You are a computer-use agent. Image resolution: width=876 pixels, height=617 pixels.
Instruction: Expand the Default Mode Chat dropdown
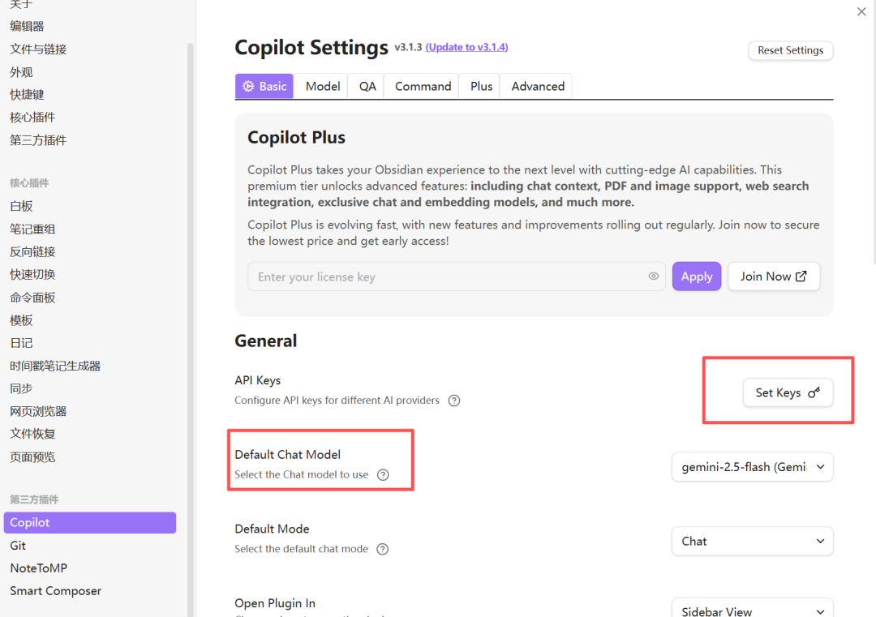[752, 542]
